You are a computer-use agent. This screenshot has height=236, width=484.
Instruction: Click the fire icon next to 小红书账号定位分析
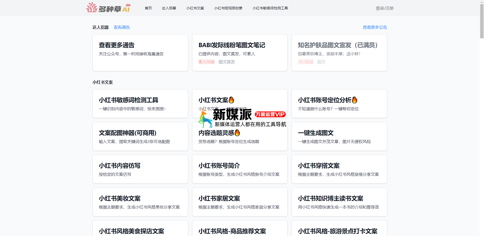pos(355,100)
